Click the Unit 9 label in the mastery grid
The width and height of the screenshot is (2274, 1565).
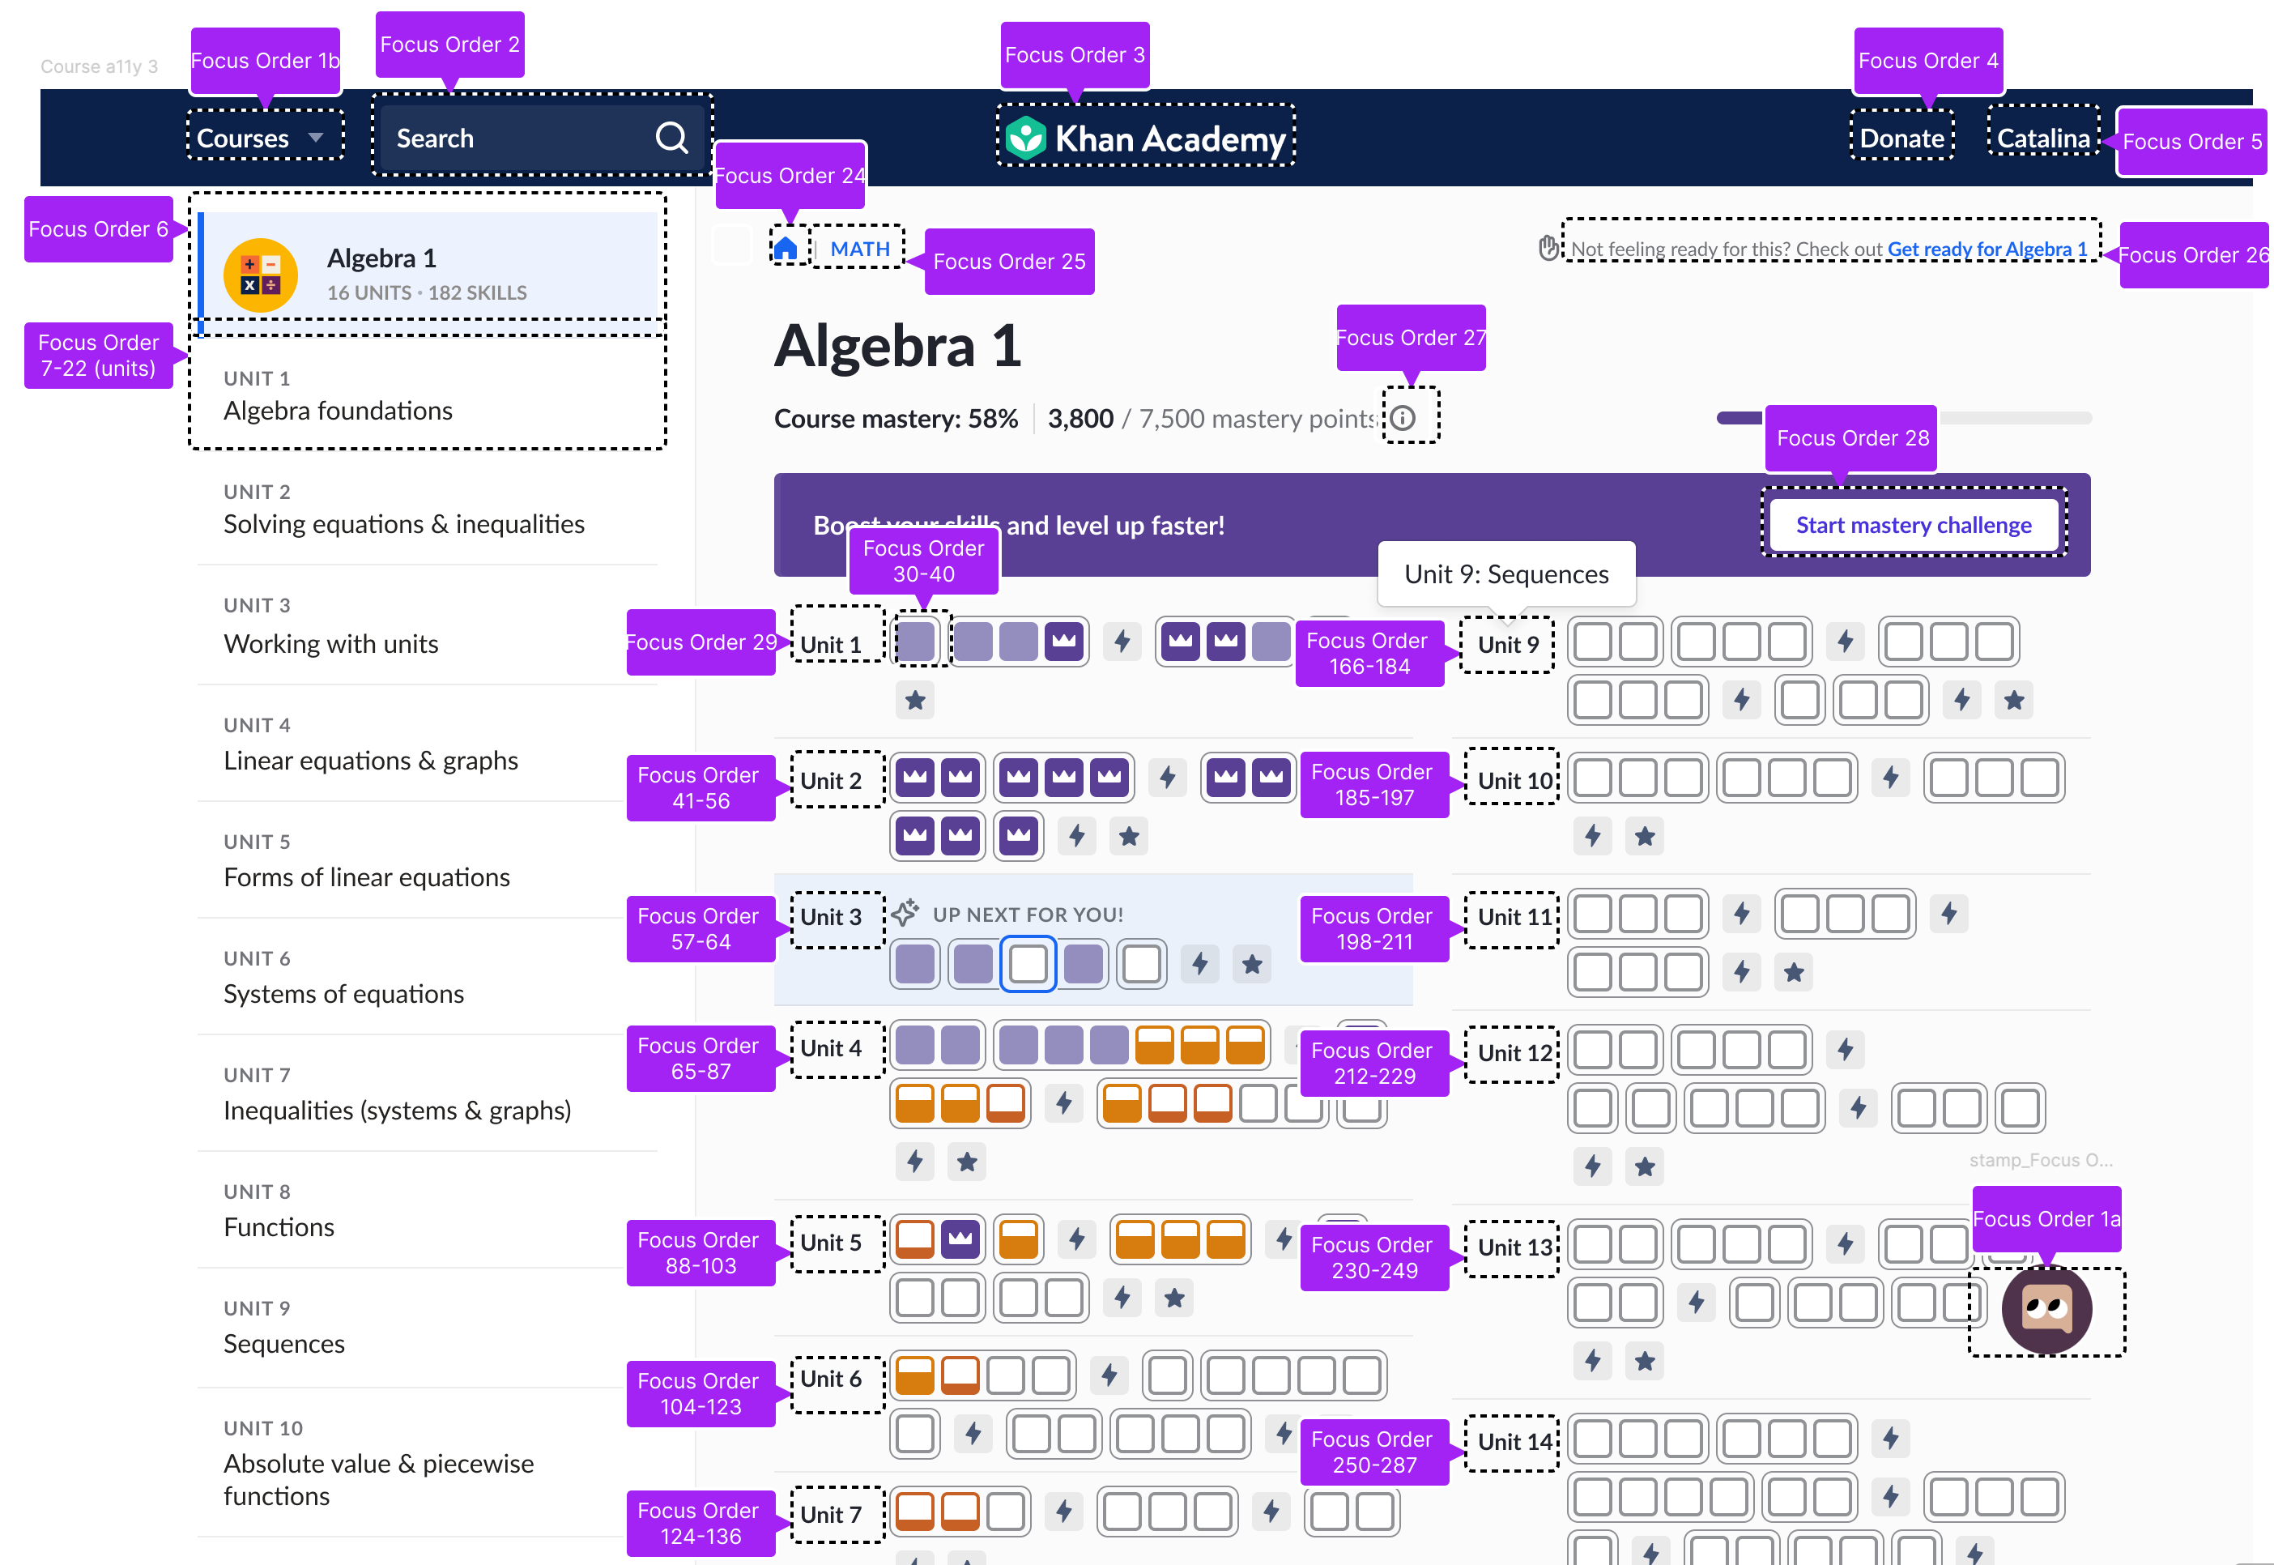[1509, 644]
